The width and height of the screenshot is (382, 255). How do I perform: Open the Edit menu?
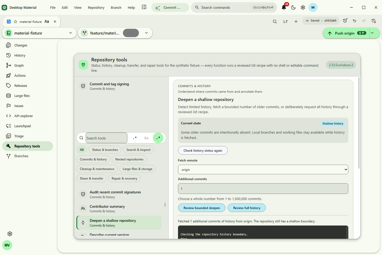tap(65, 7)
